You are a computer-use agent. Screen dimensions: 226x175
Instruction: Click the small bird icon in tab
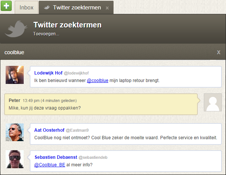tap(47, 8)
